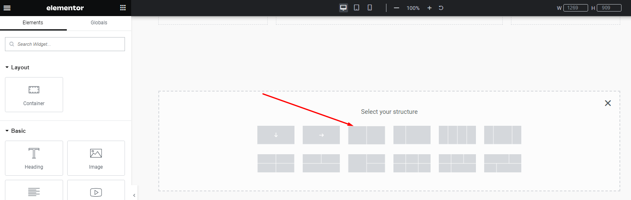Click the H height input field
Image resolution: width=631 pixels, height=200 pixels.
(609, 8)
